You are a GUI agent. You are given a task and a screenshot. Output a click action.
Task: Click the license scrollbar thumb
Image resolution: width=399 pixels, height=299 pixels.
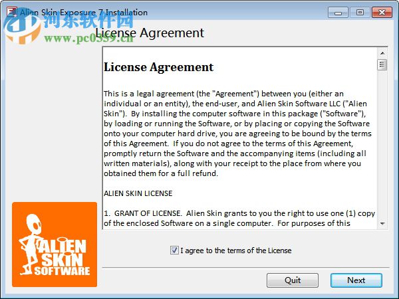(382, 64)
